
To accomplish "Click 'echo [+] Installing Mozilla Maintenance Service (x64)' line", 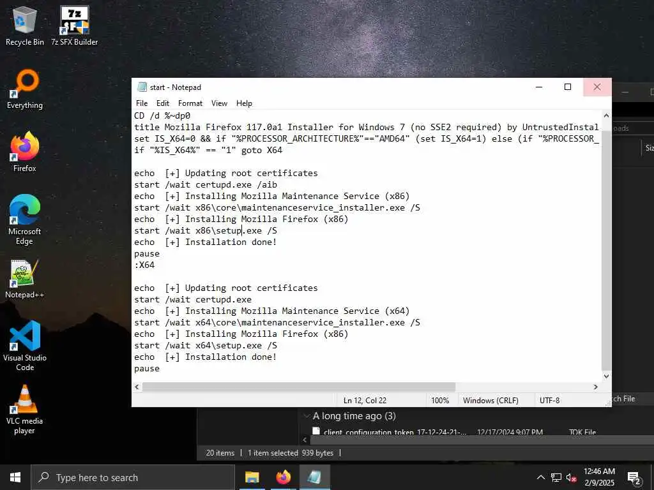I will pyautogui.click(x=271, y=311).
